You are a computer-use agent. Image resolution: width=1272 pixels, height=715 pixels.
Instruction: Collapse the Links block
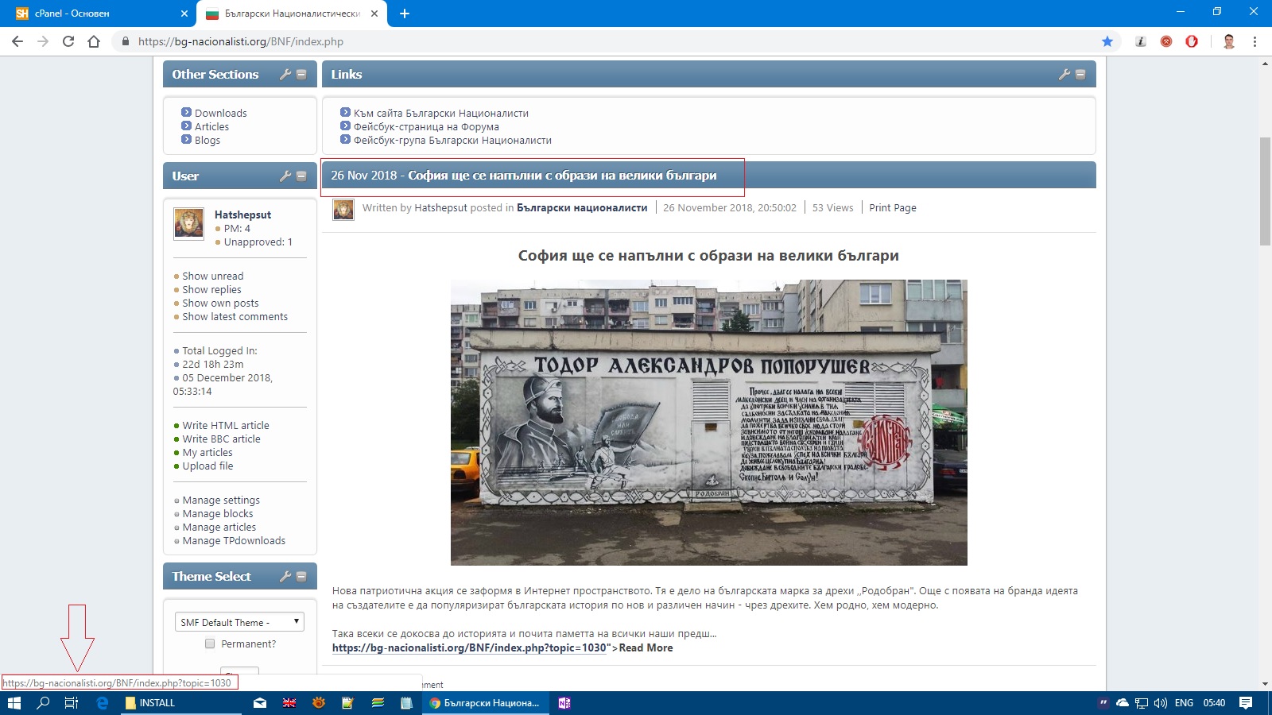tap(1080, 74)
